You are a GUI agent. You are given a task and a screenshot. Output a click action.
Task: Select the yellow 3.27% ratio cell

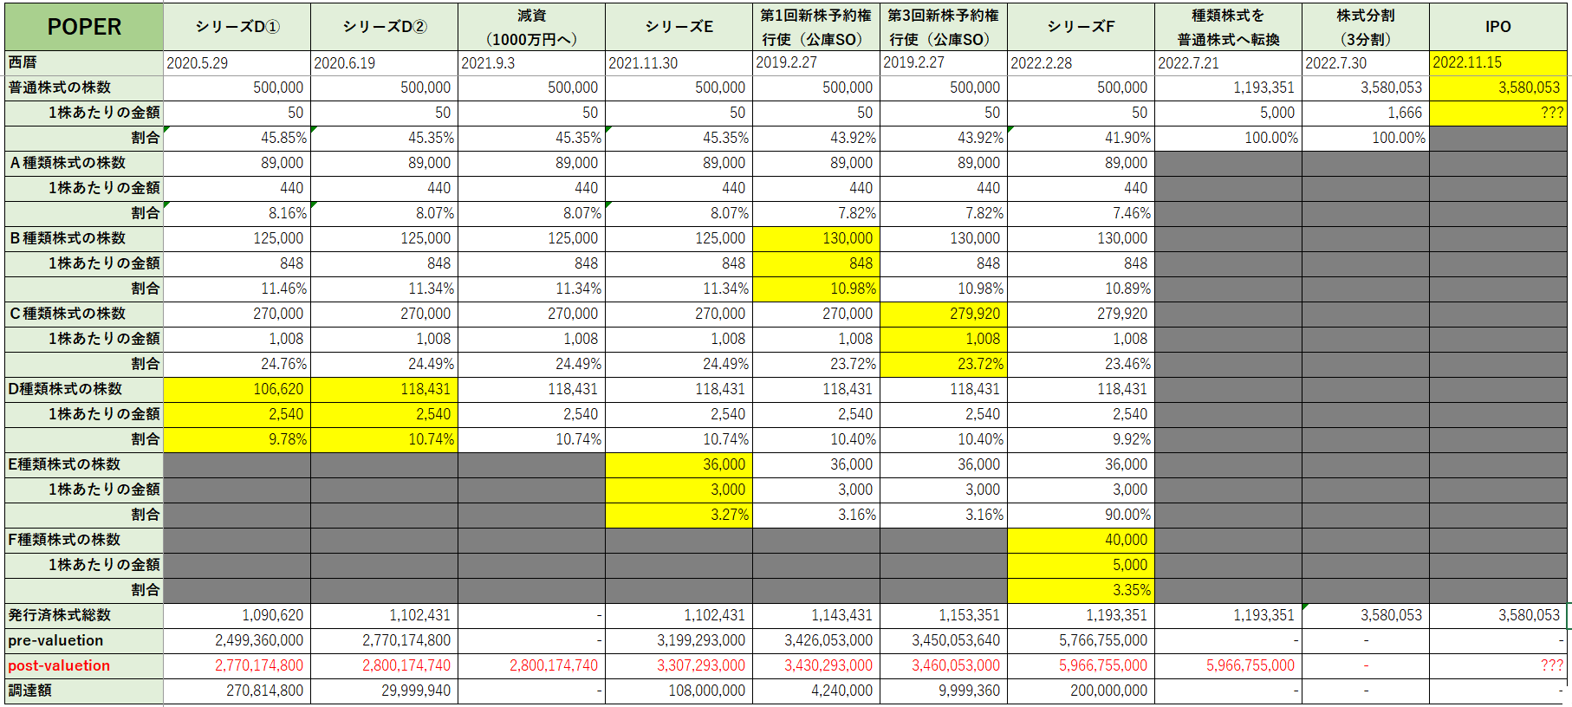679,515
